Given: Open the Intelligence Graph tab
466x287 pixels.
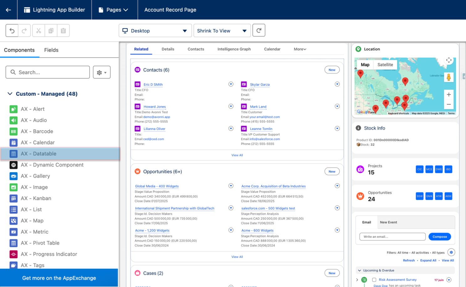Looking at the screenshot, I should click(234, 49).
